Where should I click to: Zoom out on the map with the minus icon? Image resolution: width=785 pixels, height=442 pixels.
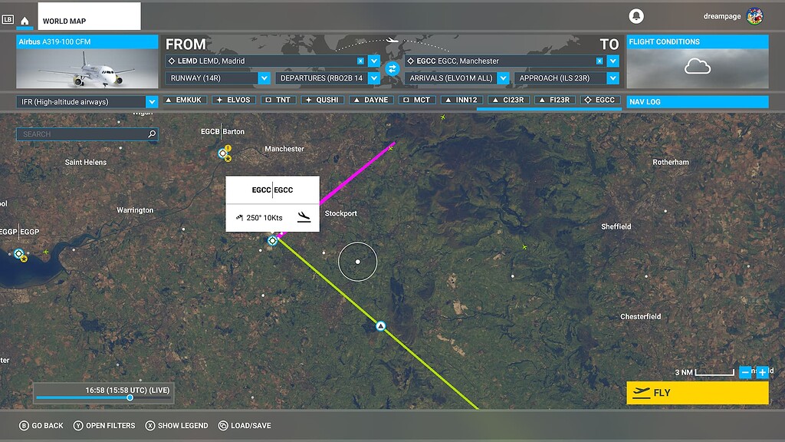click(744, 372)
